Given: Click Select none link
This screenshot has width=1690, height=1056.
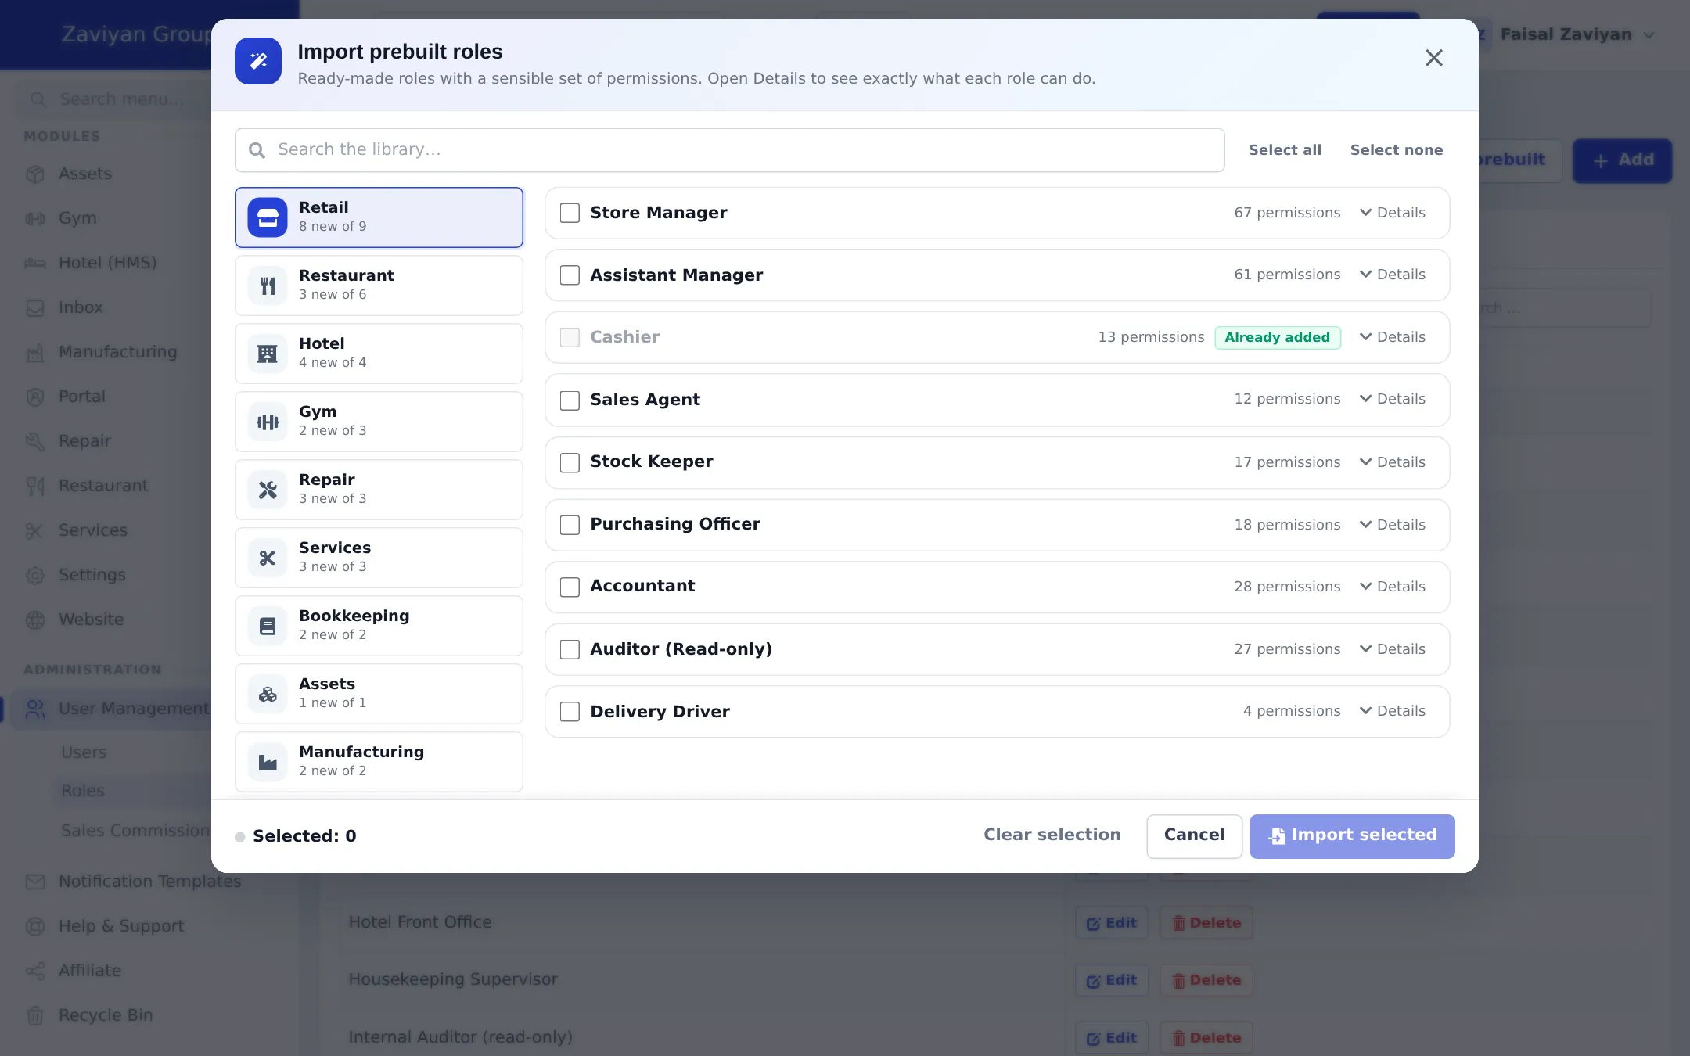Looking at the screenshot, I should 1397,150.
